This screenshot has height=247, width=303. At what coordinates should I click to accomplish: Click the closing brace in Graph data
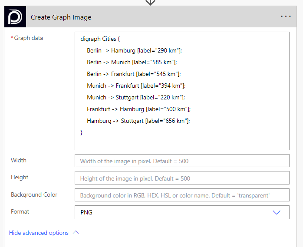82,132
